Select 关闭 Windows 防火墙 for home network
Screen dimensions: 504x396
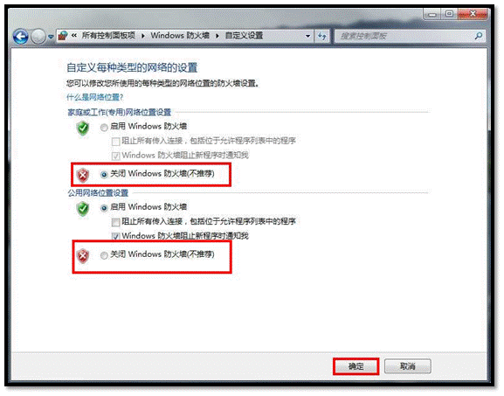click(x=104, y=175)
